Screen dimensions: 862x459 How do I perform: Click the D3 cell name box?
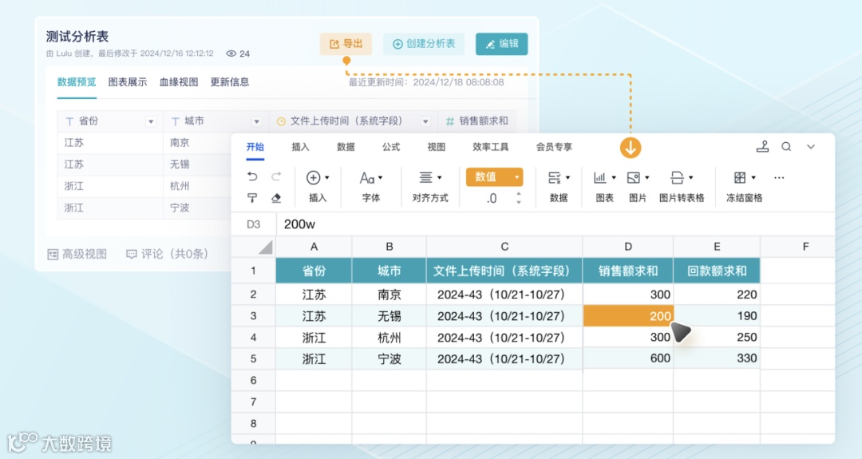point(254,224)
